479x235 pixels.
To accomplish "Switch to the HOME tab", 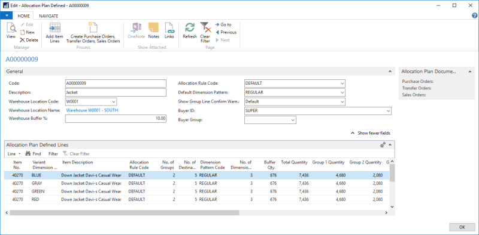I will [23, 16].
